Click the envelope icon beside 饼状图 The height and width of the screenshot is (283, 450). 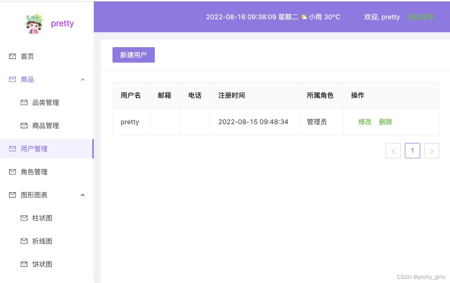click(24, 264)
